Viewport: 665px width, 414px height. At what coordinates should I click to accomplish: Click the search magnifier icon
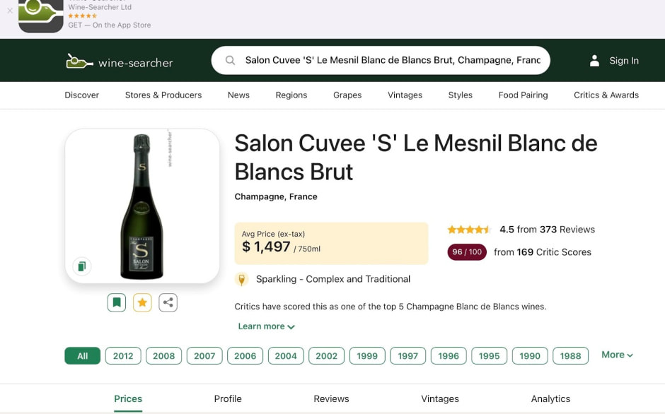[x=230, y=61]
